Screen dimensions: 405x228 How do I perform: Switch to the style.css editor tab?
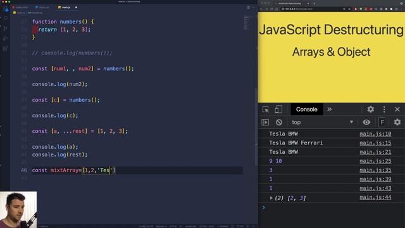point(42,7)
